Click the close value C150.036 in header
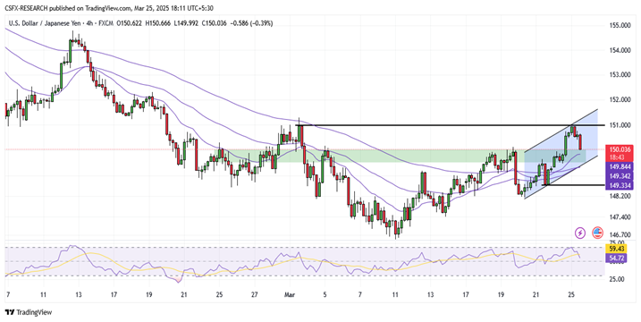 pyautogui.click(x=214, y=23)
